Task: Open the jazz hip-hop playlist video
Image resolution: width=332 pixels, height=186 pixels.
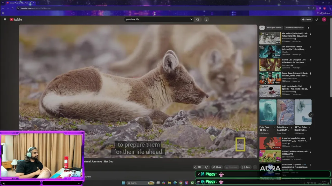Action: tap(270, 143)
